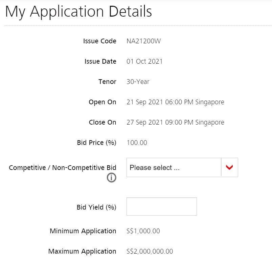The image size is (272, 258).
Task: Click the Maximum Application amount S$2,000,000.00
Action: (150, 252)
